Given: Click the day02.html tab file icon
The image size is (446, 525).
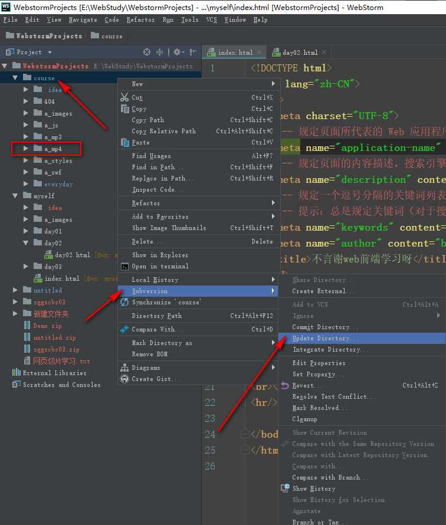Looking at the screenshot, I should (x=276, y=52).
